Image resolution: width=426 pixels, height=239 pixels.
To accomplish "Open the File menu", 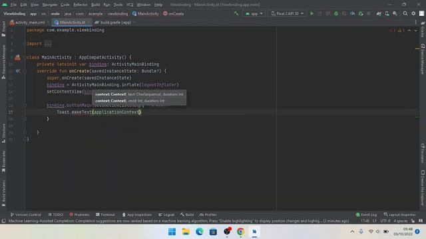I will [x=13, y=5].
